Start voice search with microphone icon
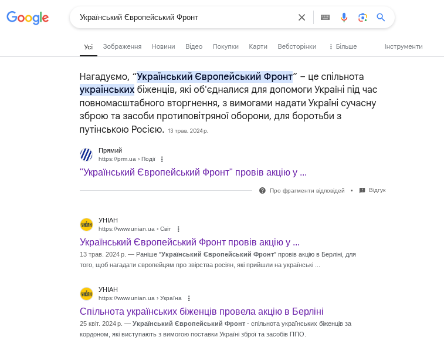444x347 pixels. tap(344, 18)
